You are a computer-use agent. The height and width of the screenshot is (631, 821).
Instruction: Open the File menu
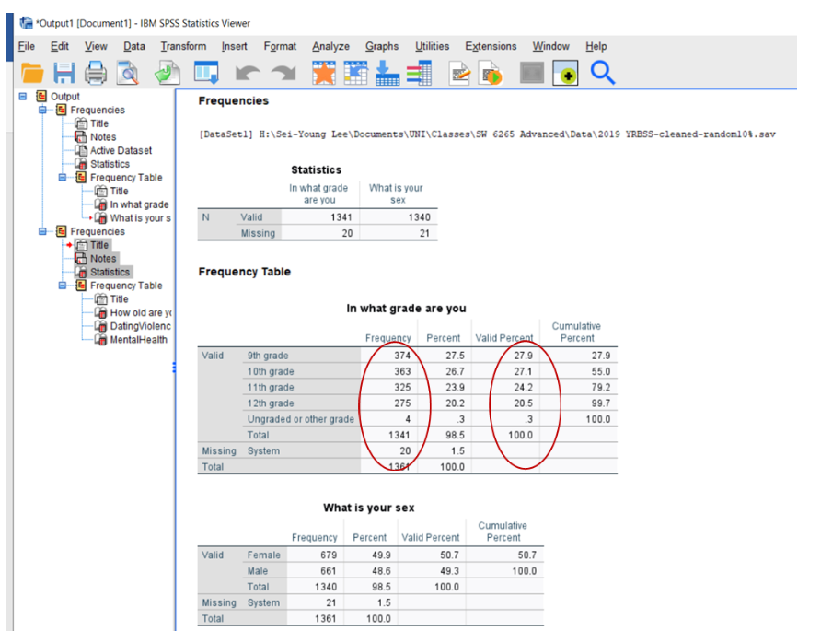pyautogui.click(x=26, y=46)
